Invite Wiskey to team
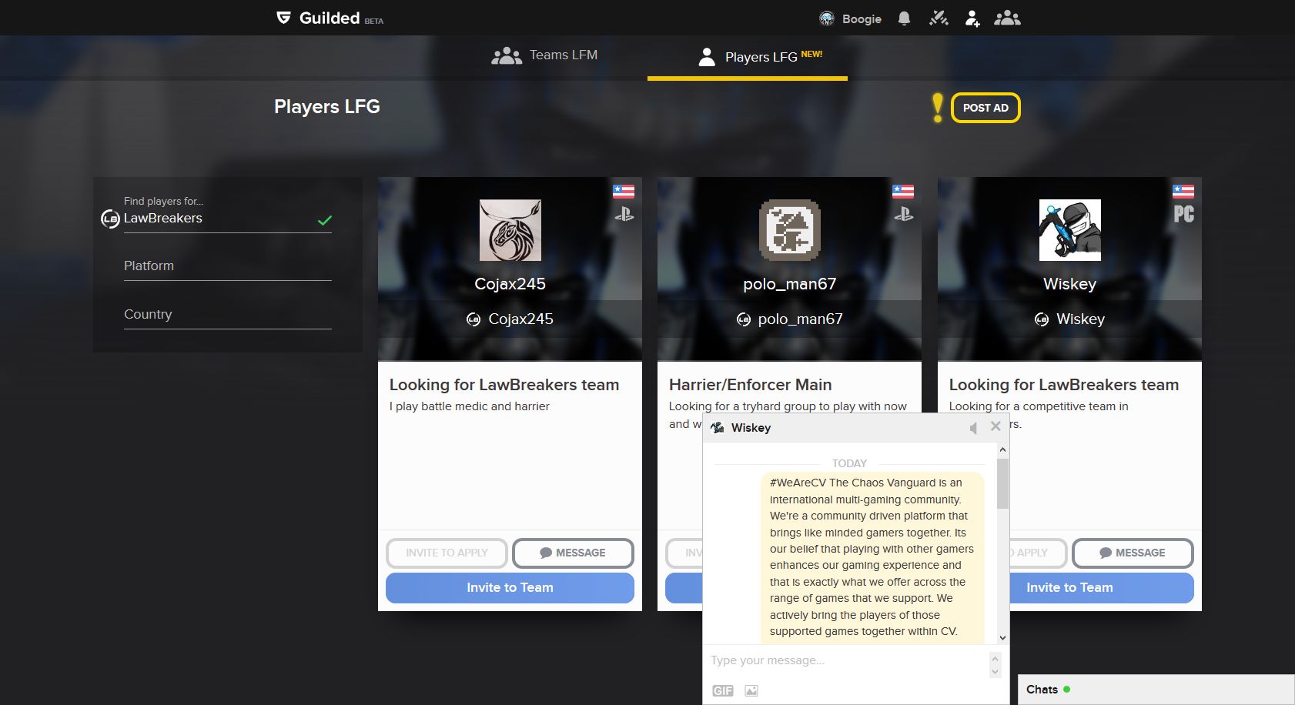 (x=1102, y=588)
